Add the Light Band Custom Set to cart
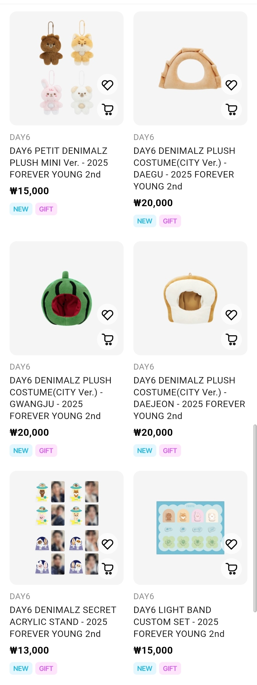The width and height of the screenshot is (257, 685). [x=231, y=569]
